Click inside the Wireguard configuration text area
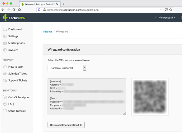This screenshot has height=133, width=182. (x=87, y=97)
